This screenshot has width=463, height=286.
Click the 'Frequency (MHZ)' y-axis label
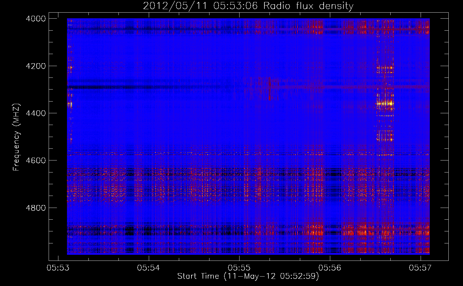[x=16, y=137]
